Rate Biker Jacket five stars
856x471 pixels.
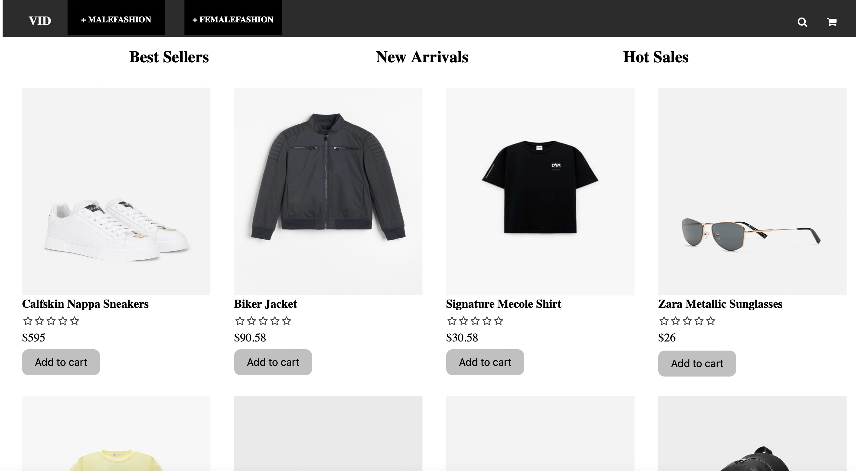tap(287, 321)
